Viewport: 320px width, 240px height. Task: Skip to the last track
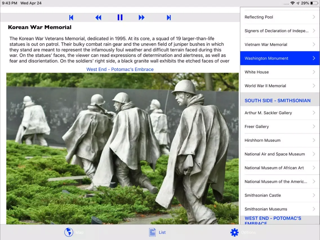(x=169, y=17)
